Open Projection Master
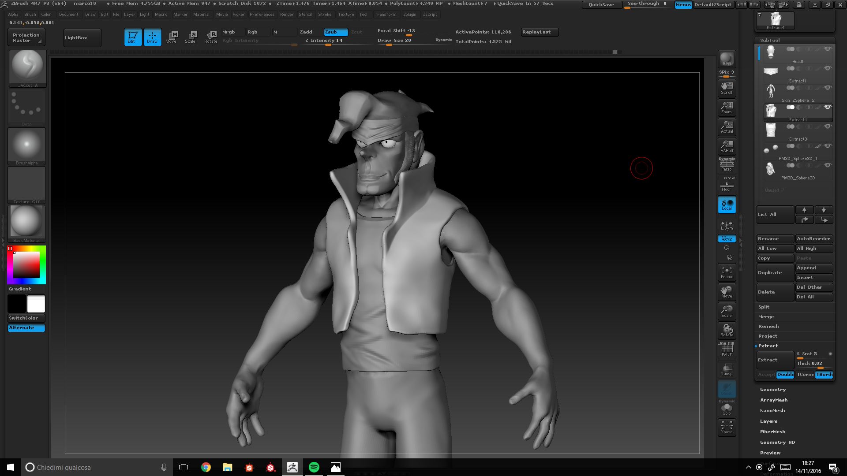 click(x=26, y=37)
